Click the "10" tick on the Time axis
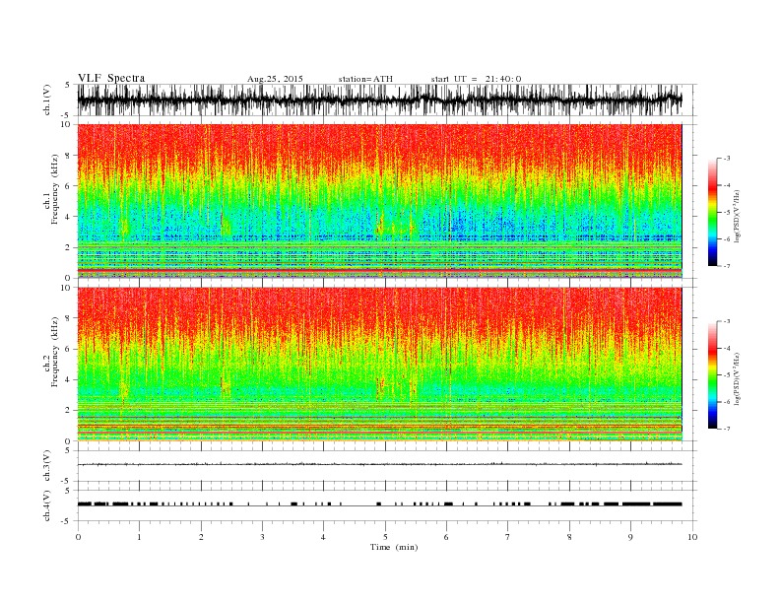Viewport: 780px width, 603px height. pyautogui.click(x=692, y=537)
